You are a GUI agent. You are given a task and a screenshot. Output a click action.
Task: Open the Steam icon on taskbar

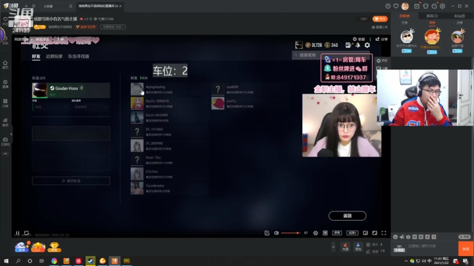90,261
